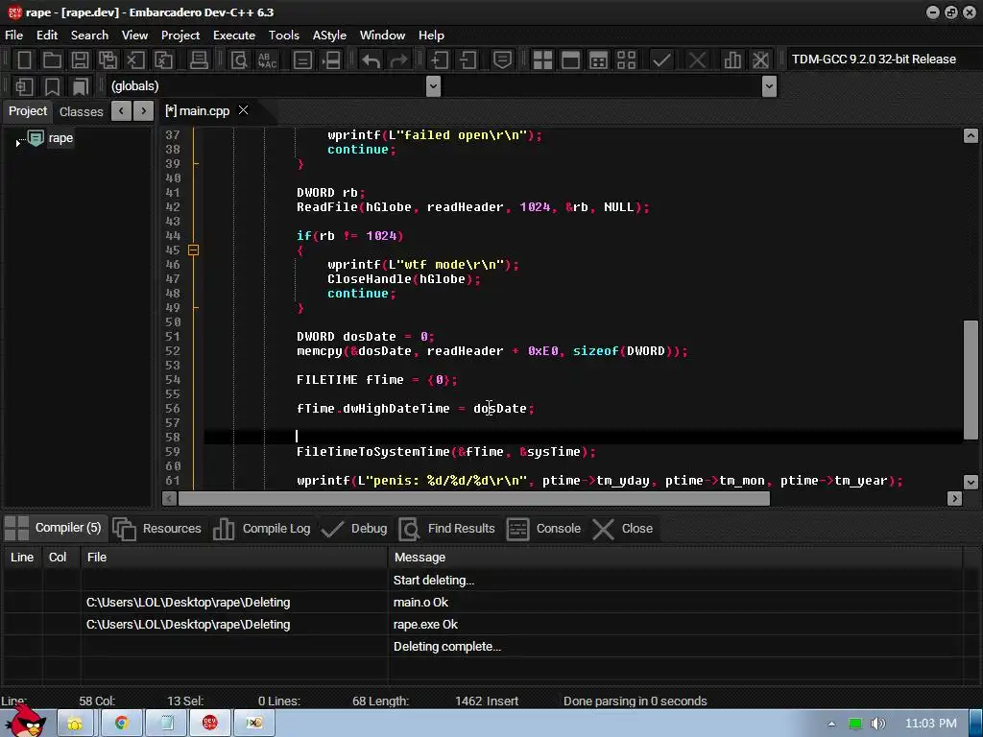The width and height of the screenshot is (983, 737).
Task: Click the Delete profiling information icon
Action: point(760,60)
